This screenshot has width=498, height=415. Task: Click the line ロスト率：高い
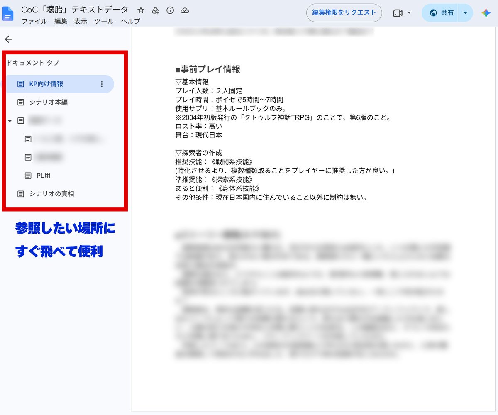click(198, 126)
